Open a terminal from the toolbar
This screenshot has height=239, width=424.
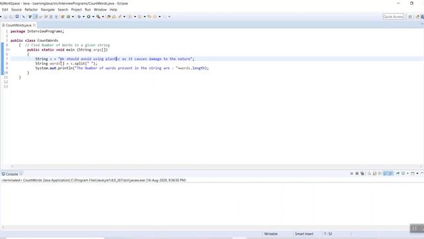coord(17,17)
